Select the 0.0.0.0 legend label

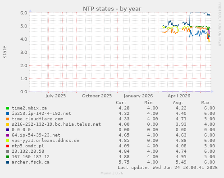coord(21,130)
